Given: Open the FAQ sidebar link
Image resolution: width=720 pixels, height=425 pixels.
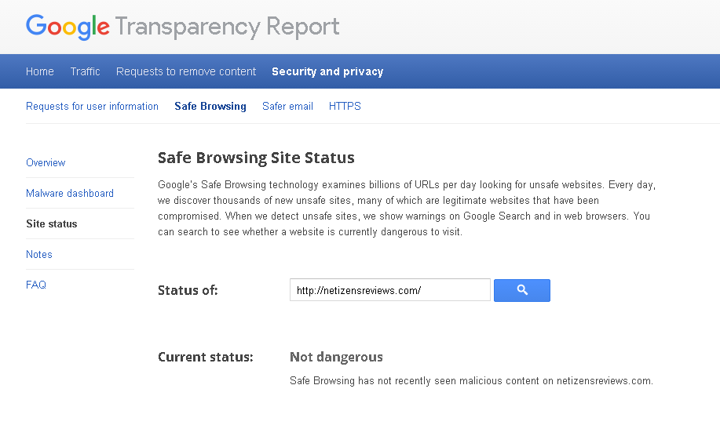Looking at the screenshot, I should pyautogui.click(x=36, y=285).
